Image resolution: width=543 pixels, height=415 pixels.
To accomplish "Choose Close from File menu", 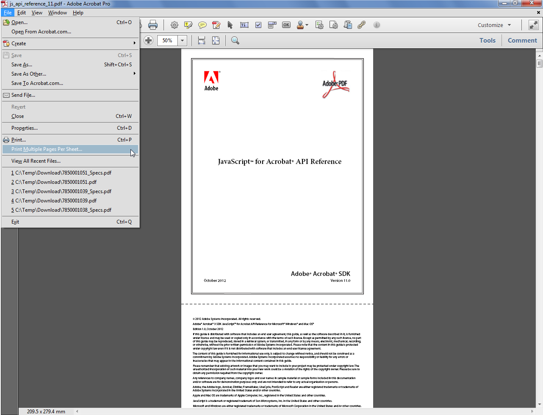I will tap(70, 116).
